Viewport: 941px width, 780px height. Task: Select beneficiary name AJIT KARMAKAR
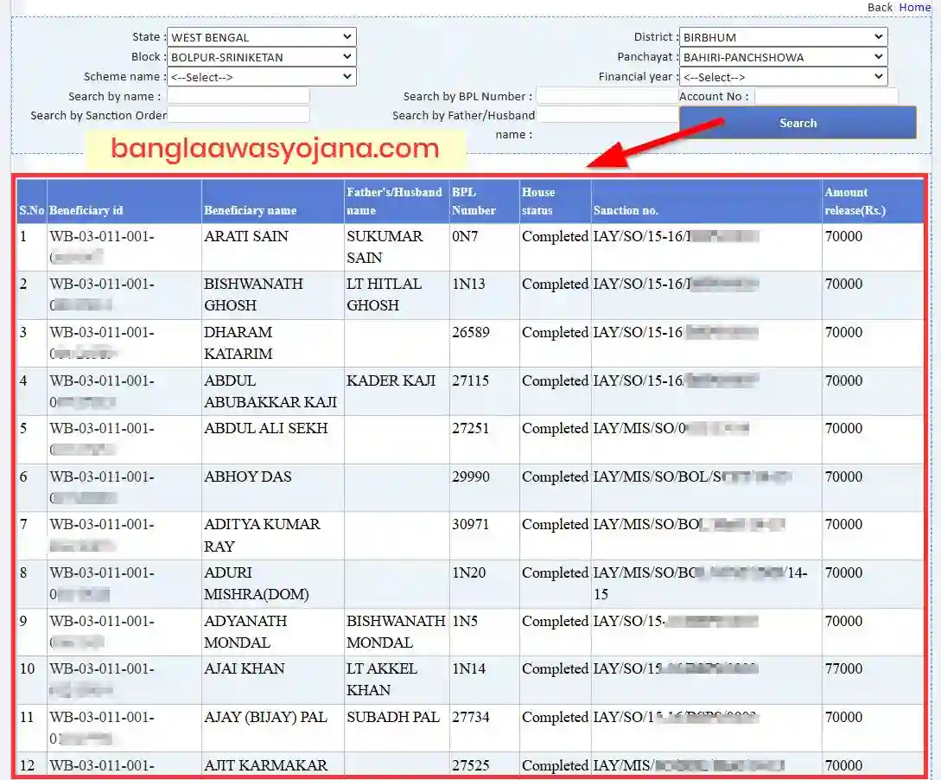pyautogui.click(x=266, y=765)
